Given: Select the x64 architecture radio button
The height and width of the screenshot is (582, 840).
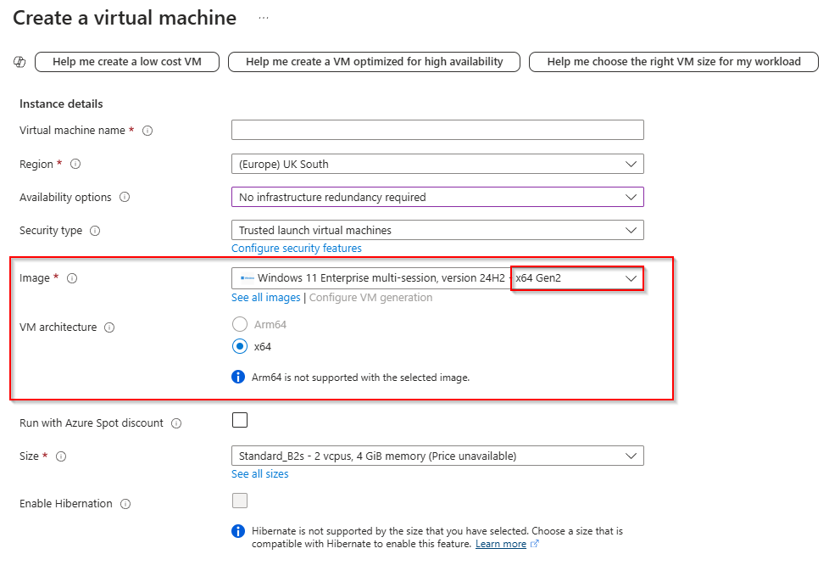Looking at the screenshot, I should pyautogui.click(x=238, y=346).
